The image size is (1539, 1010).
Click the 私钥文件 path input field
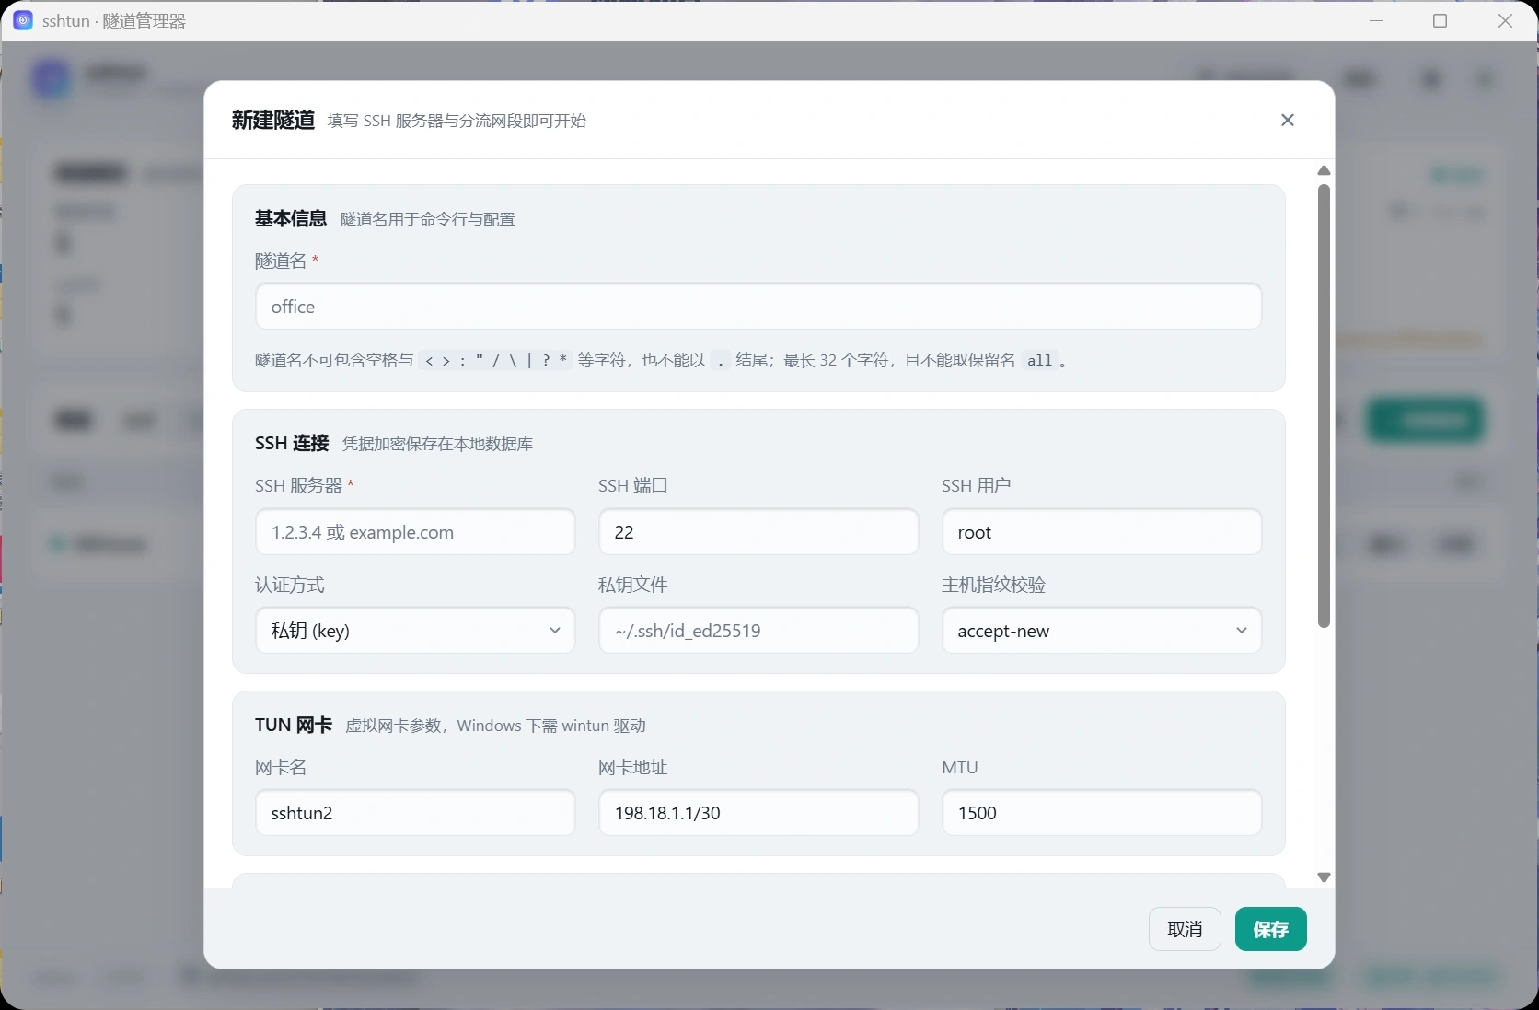pyautogui.click(x=758, y=631)
